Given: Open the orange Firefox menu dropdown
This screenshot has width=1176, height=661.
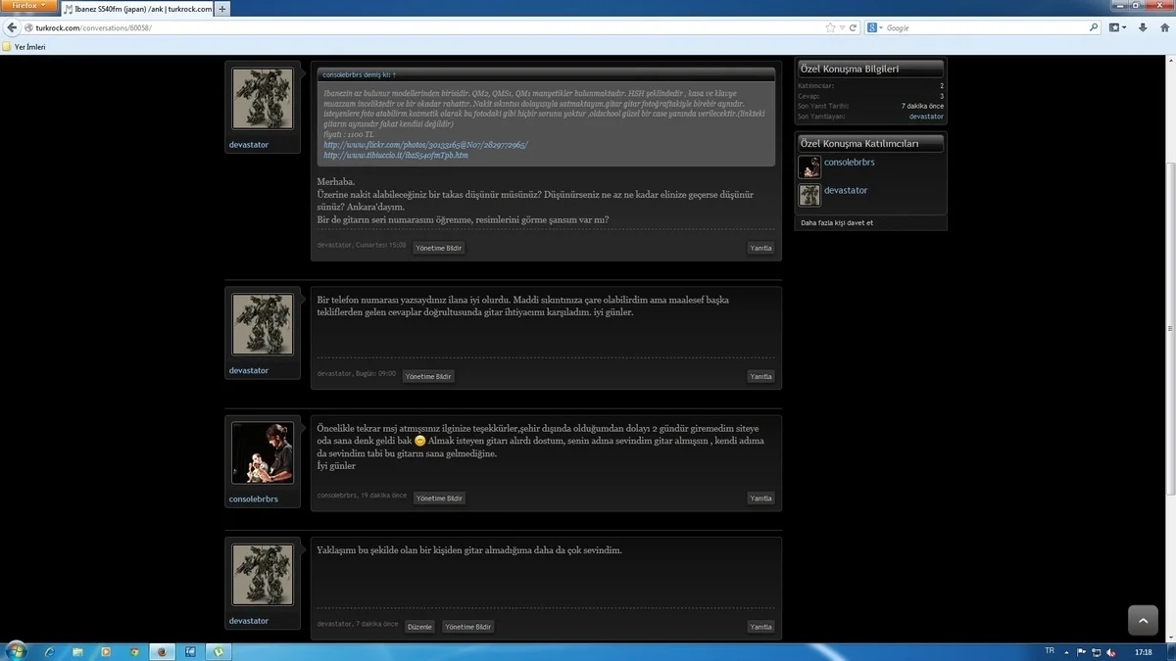Looking at the screenshot, I should pyautogui.click(x=28, y=6).
